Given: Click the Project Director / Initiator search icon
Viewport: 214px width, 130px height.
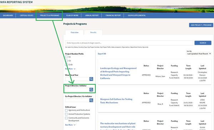Looking at the screenshot, I should click(x=91, y=89).
